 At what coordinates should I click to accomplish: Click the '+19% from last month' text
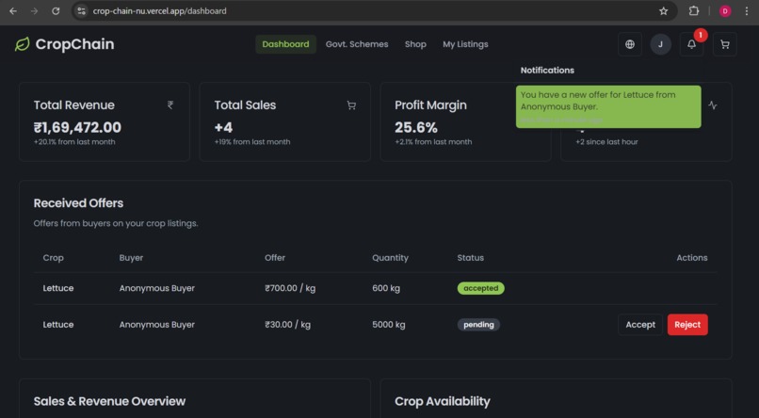252,142
